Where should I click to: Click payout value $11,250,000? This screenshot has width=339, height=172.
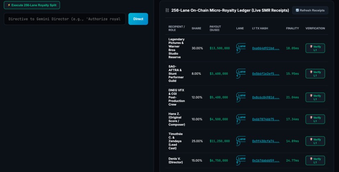pyautogui.click(x=220, y=141)
